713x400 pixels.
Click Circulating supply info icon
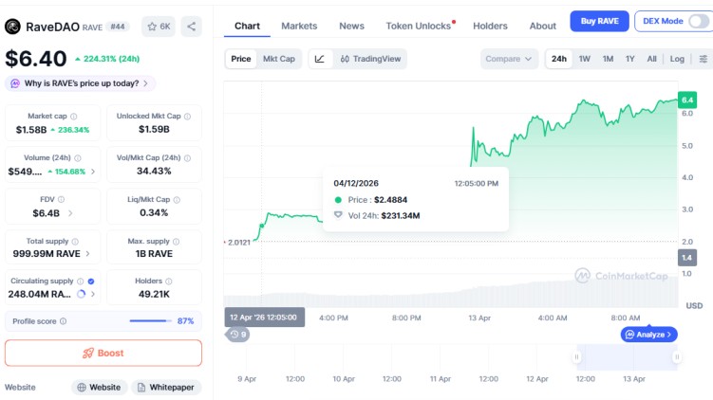(x=81, y=282)
